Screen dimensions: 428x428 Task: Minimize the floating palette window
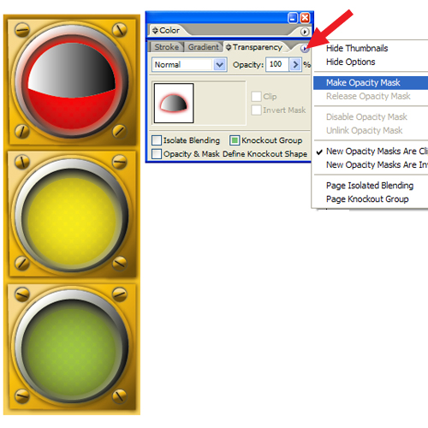293,18
